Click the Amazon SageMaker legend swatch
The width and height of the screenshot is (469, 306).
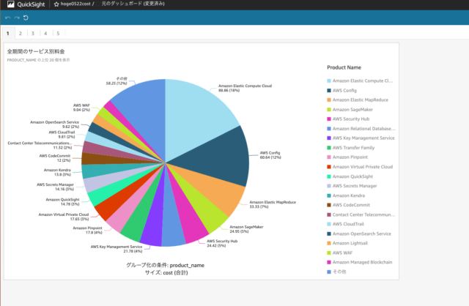coord(329,109)
